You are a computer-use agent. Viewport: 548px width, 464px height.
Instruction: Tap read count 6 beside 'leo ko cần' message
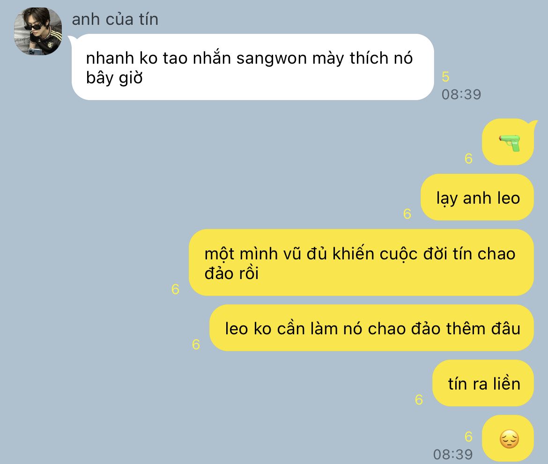click(x=196, y=345)
